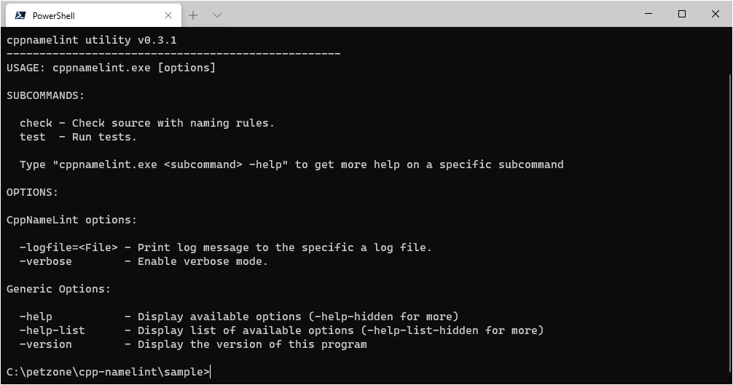The width and height of the screenshot is (733, 385).
Task: Click the 'USAGE: cppnamelint.exe [options]' line
Action: click(111, 68)
